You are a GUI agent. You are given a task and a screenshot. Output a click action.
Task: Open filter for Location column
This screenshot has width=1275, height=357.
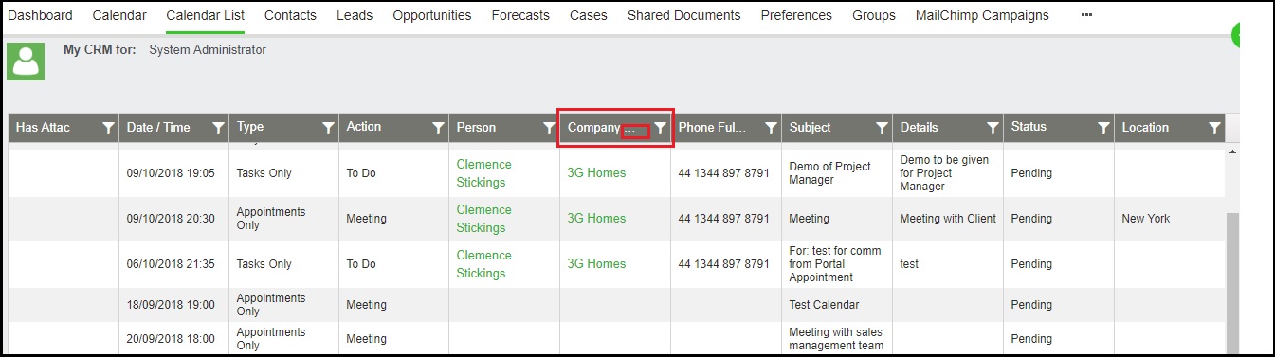[x=1214, y=128]
